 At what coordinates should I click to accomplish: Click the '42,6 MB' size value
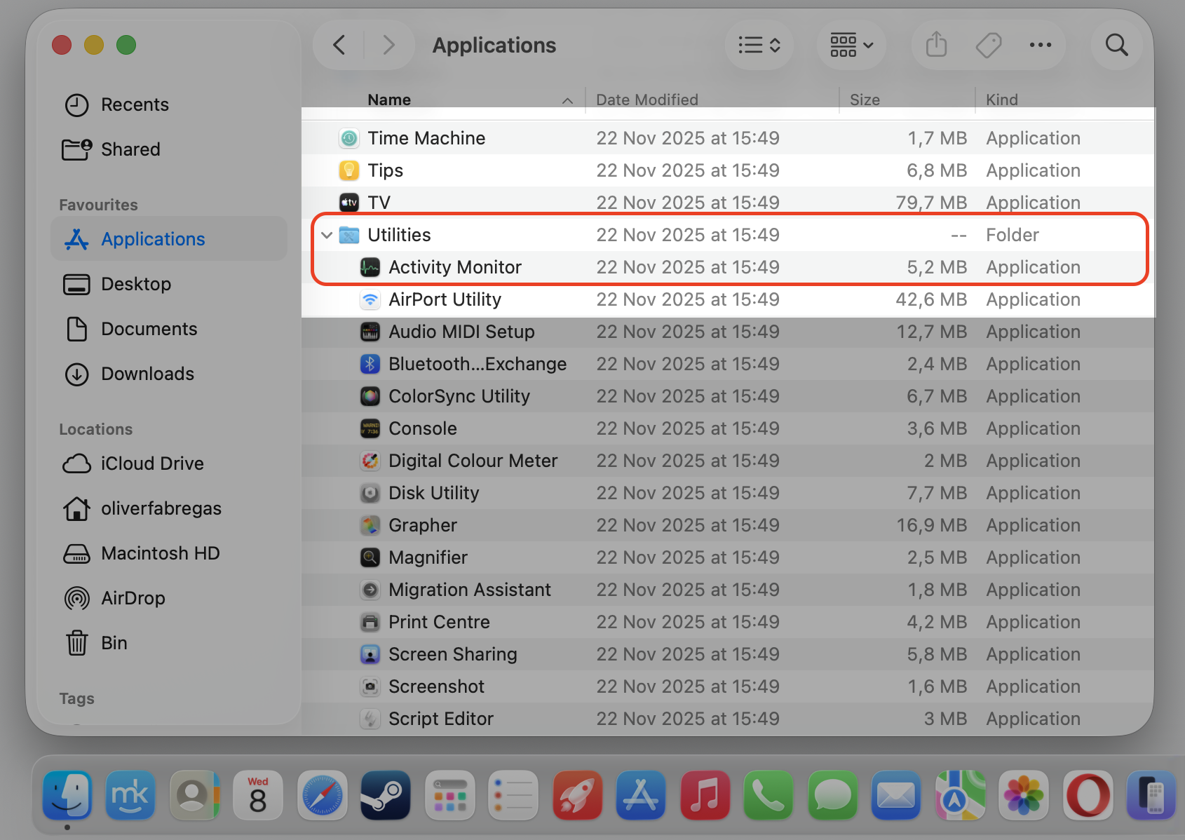(x=931, y=299)
